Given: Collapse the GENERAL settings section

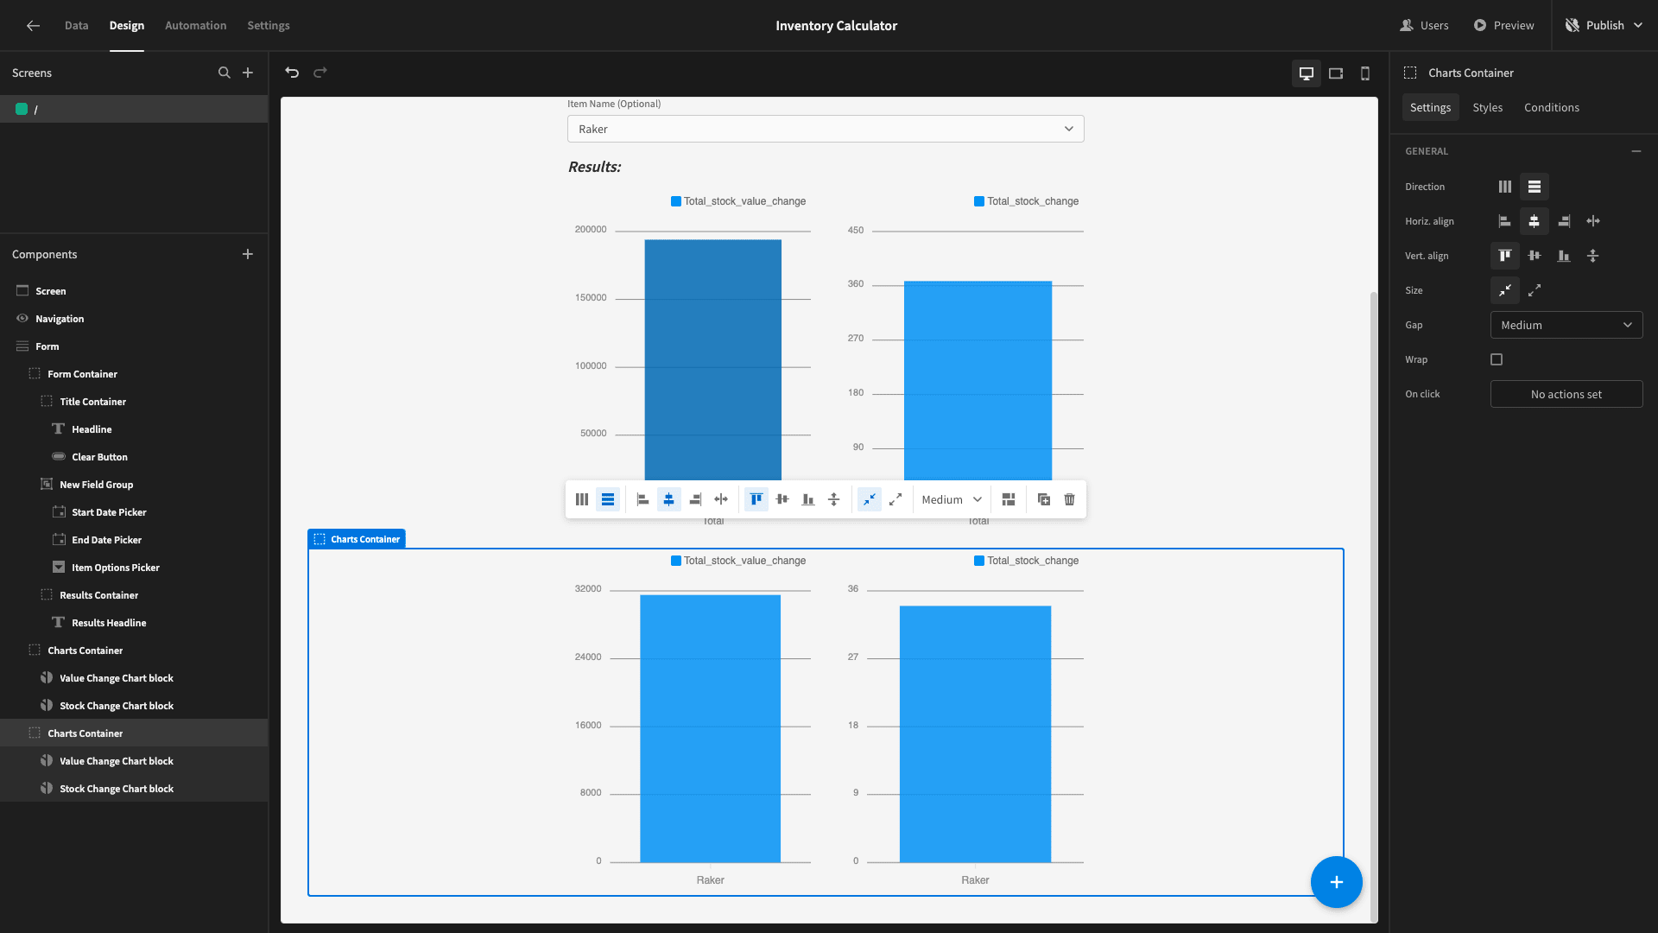Looking at the screenshot, I should [x=1636, y=151].
